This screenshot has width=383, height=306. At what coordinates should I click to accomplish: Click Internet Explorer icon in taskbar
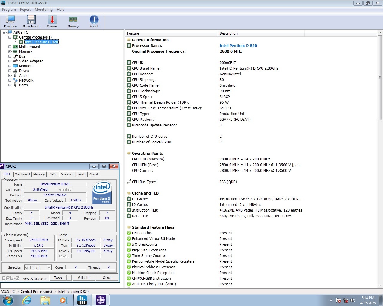[27, 300]
